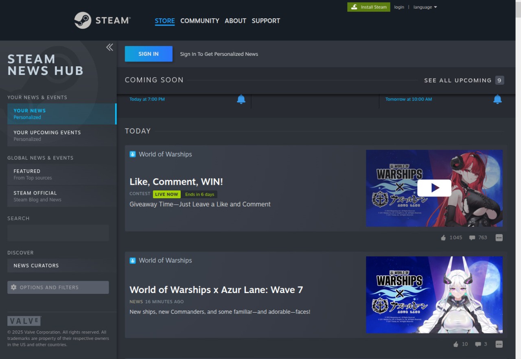Click the blue SIGN IN button
The width and height of the screenshot is (521, 359).
(149, 54)
